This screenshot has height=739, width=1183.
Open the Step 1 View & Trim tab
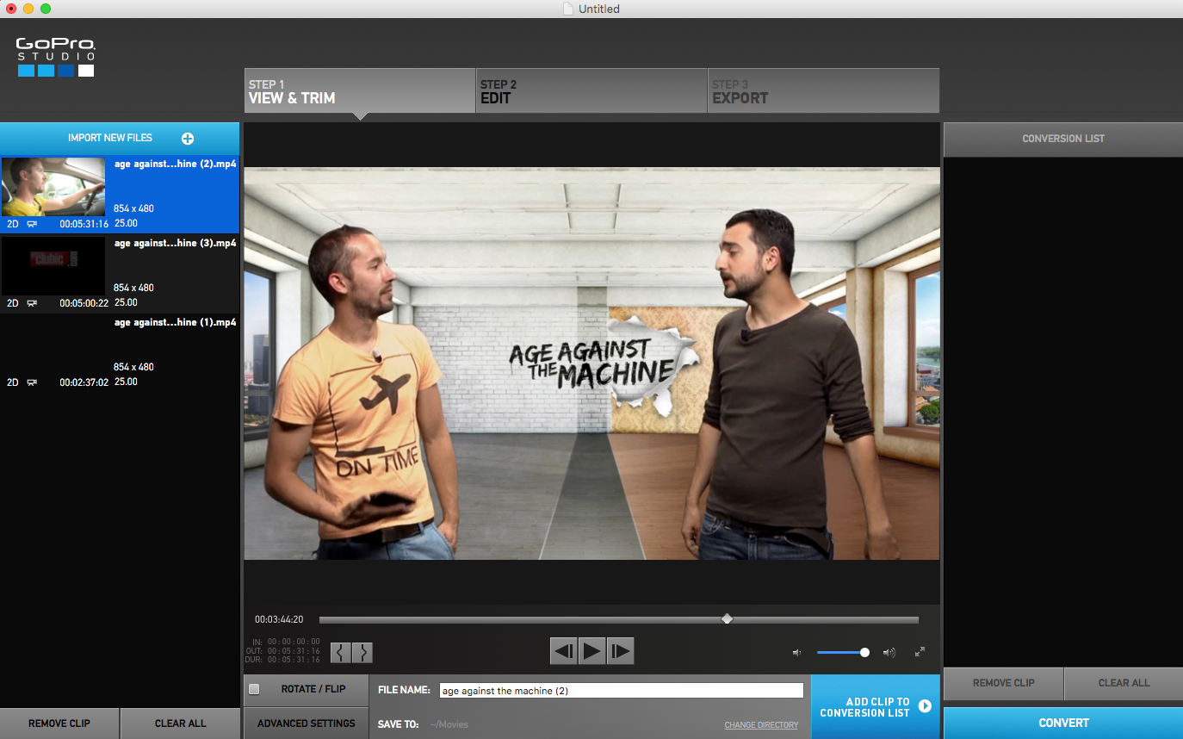tap(359, 91)
